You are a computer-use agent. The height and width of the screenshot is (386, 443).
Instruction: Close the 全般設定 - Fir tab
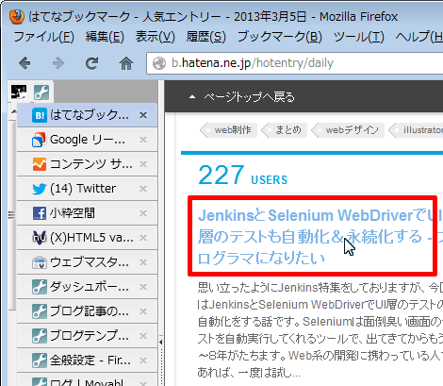[143, 361]
